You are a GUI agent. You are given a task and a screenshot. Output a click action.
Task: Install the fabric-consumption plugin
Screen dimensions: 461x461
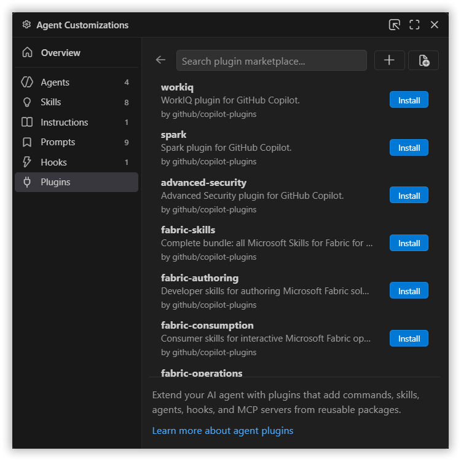(409, 339)
